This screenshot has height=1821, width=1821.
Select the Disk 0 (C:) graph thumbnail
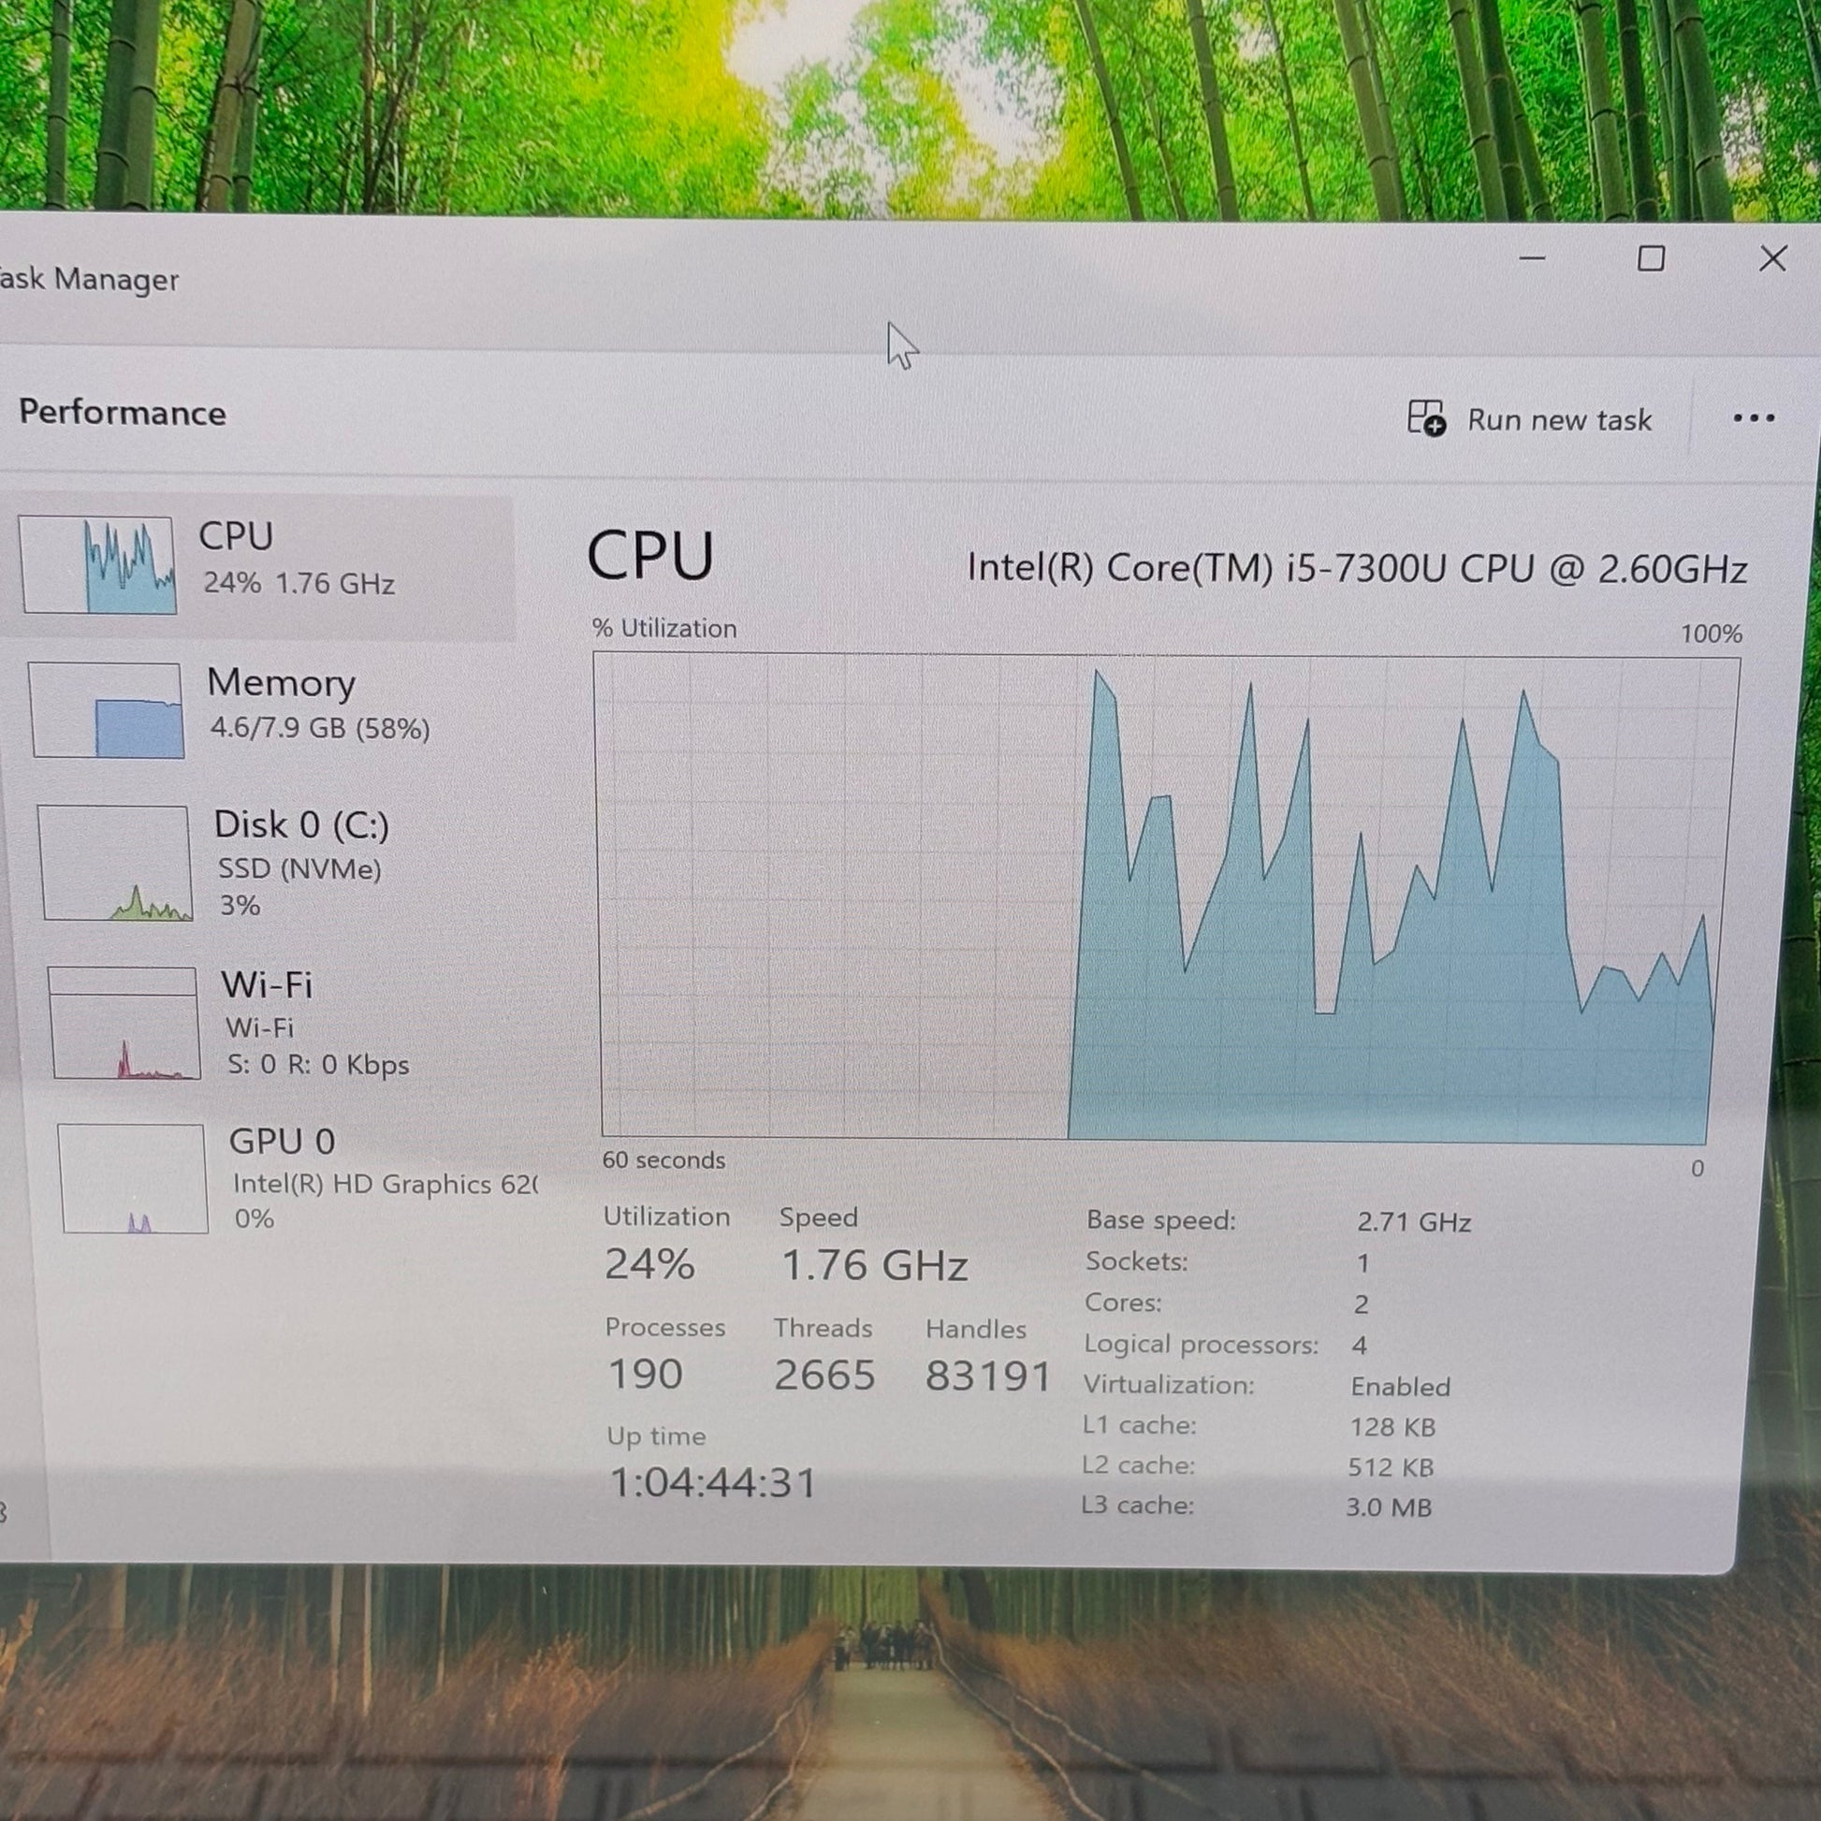115,863
